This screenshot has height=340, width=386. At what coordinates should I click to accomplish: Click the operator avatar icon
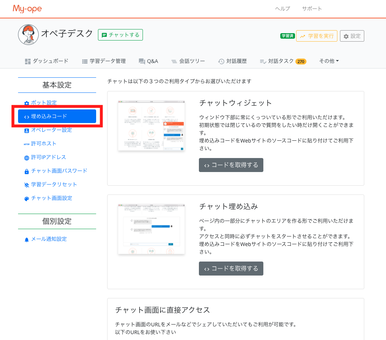click(x=28, y=35)
